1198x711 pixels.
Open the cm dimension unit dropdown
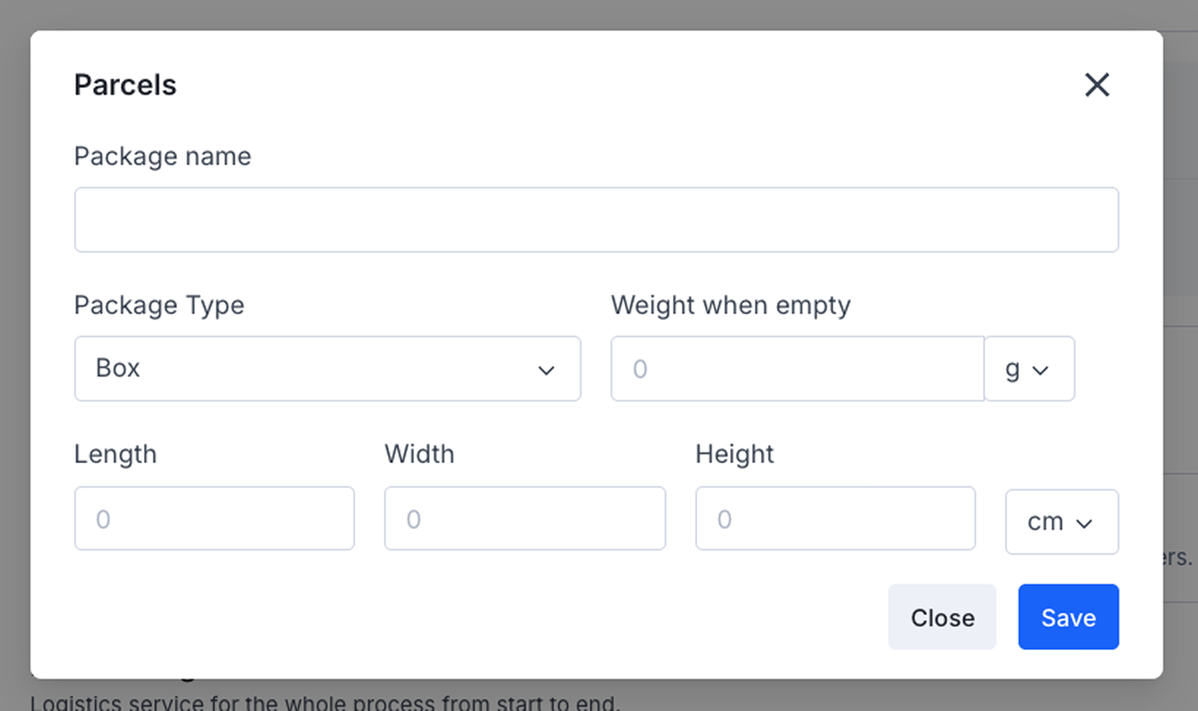point(1062,522)
